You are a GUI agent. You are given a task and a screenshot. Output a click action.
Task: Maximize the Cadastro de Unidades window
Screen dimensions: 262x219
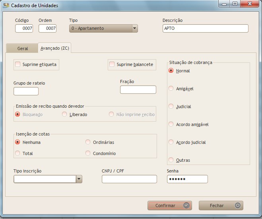click(x=235, y=4)
